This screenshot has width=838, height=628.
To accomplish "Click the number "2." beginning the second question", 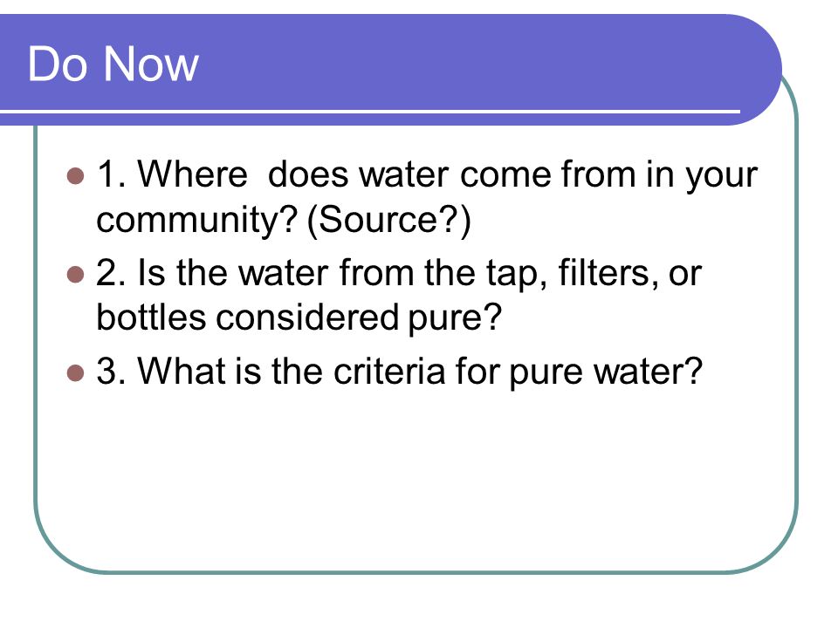I will (111, 272).
